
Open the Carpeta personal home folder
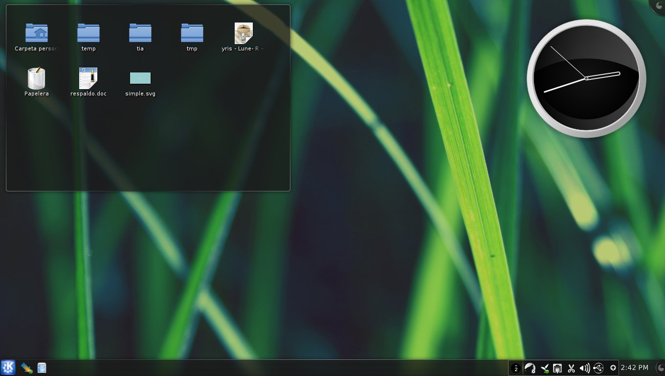click(37, 37)
